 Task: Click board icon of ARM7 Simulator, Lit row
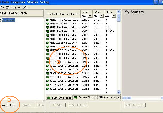(x=47, y=31)
